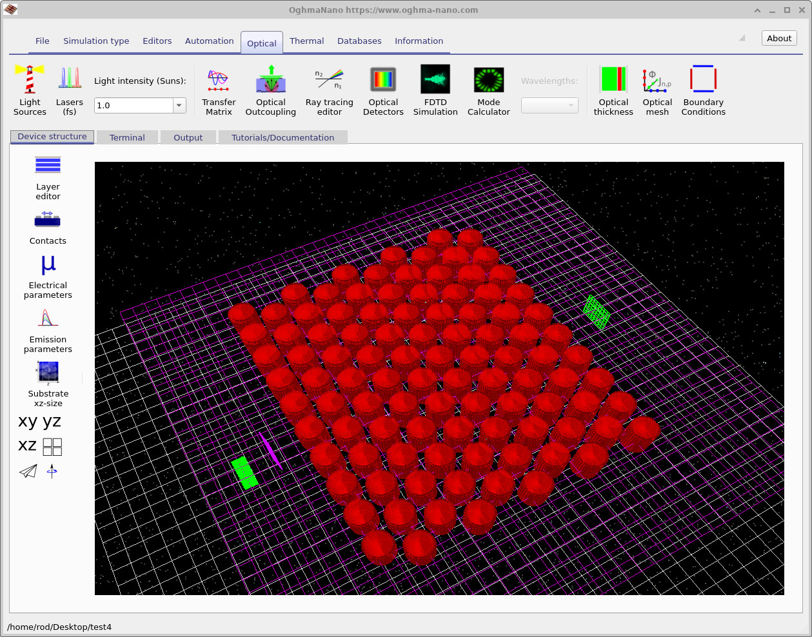Click the /home/rod/Desktop/test4 status bar path
The width and height of the screenshot is (812, 637).
click(x=59, y=627)
